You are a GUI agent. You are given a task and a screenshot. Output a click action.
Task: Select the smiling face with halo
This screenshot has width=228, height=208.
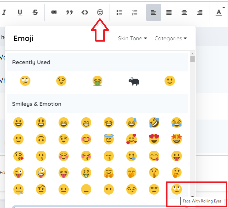pos(109,139)
